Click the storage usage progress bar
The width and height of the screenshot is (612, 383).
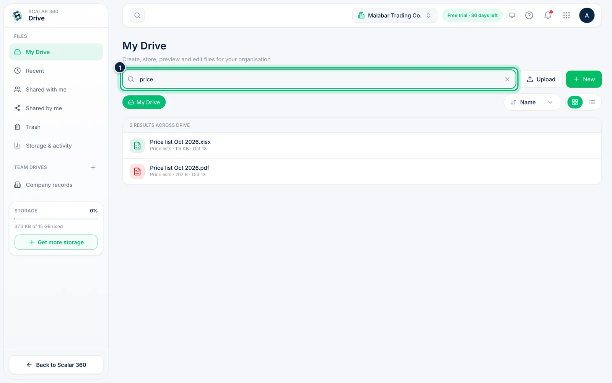(56, 219)
